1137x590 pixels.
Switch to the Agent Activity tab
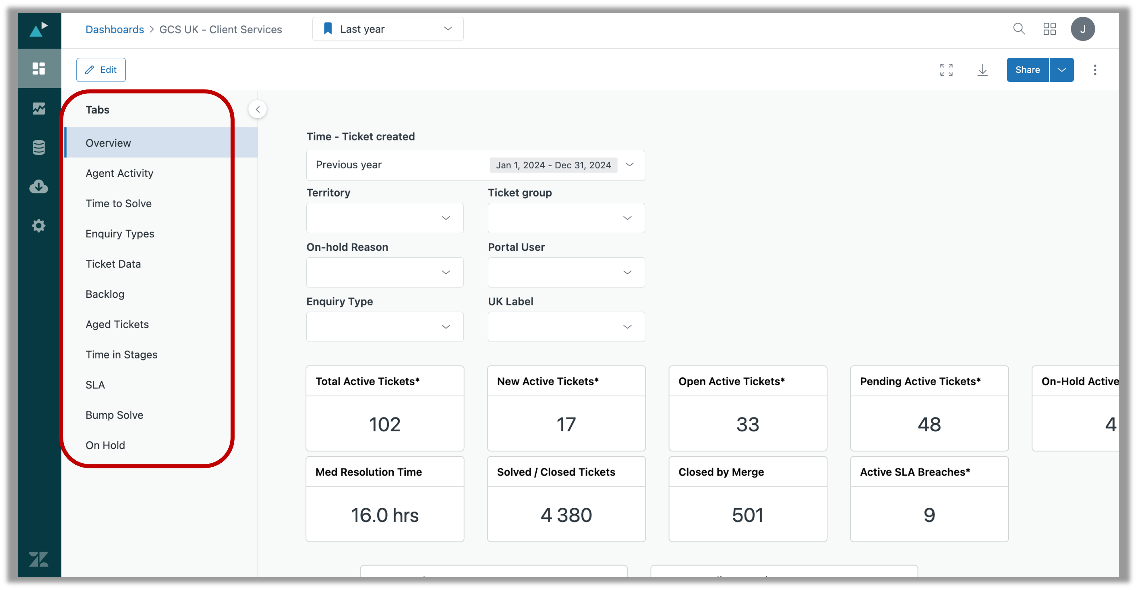click(x=161, y=173)
